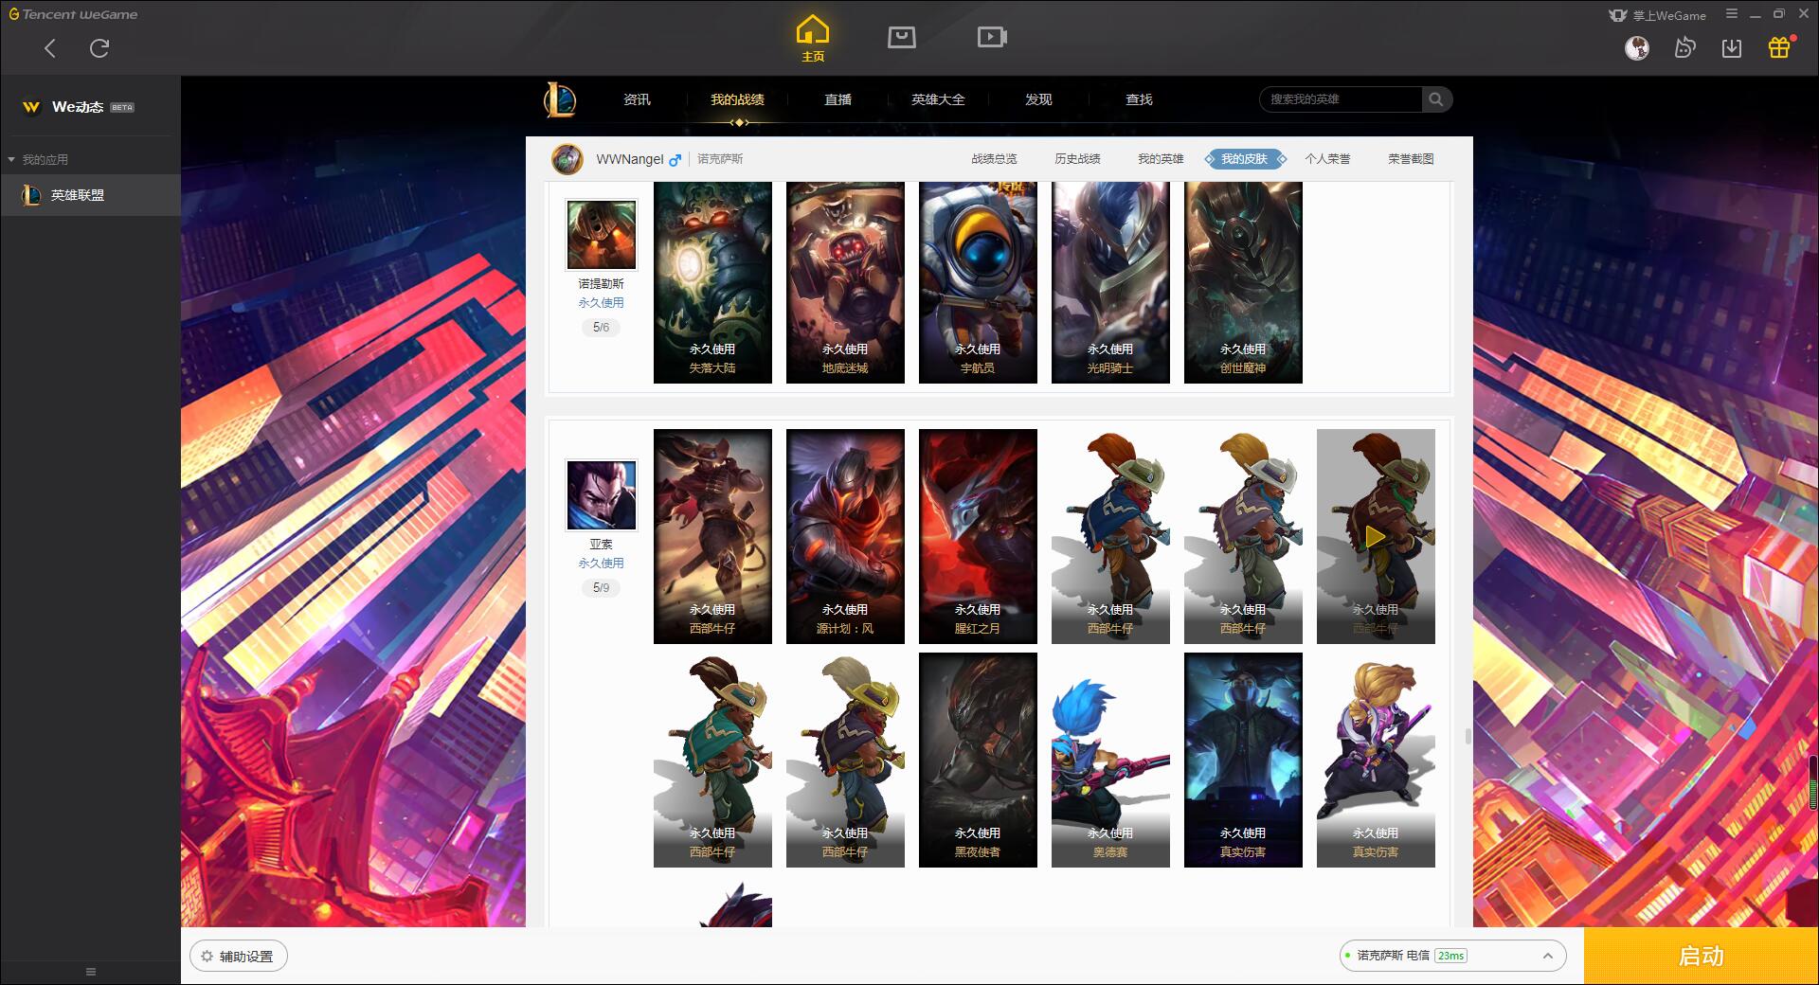Click the 亚索 champion portrait

point(602,495)
